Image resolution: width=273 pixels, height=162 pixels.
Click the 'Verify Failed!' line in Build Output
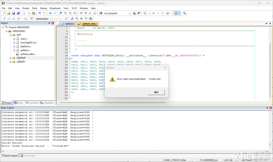(x=12, y=143)
